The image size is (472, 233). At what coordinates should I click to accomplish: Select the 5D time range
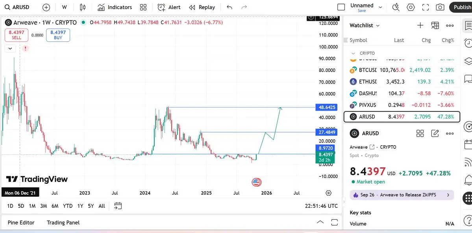coord(21,206)
